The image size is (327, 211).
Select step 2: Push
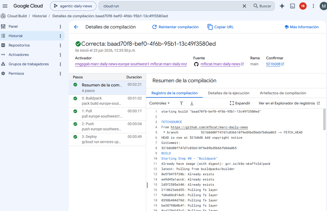(x=107, y=126)
